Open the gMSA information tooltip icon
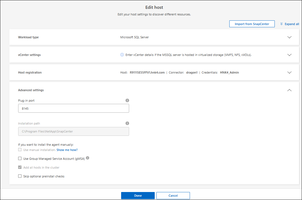Viewport: 302px width, 200px height. pyautogui.click(x=88, y=158)
